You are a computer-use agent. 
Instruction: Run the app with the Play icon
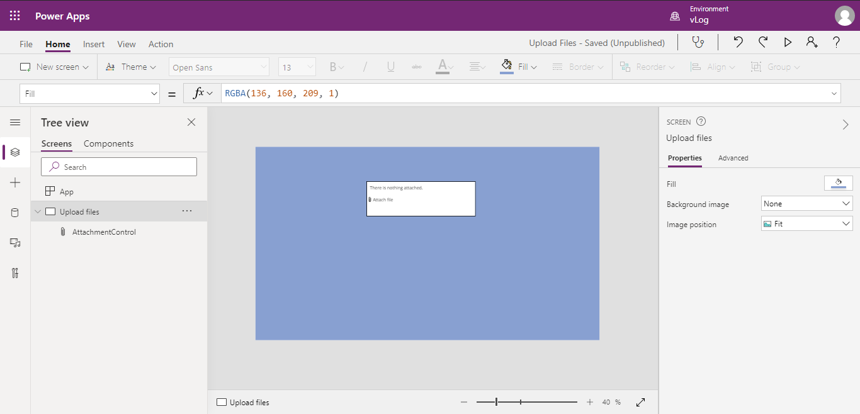click(788, 42)
